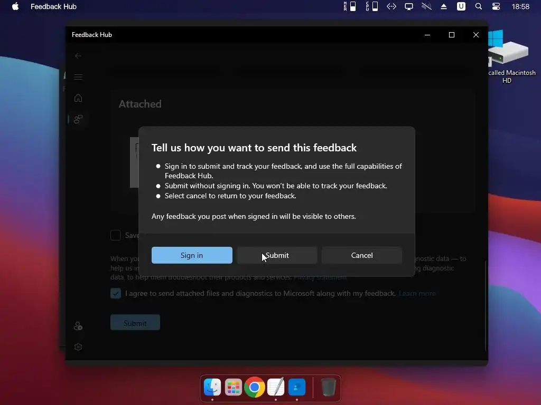
Task: Click 'Any feedback you post' notice text
Action: pos(254,216)
